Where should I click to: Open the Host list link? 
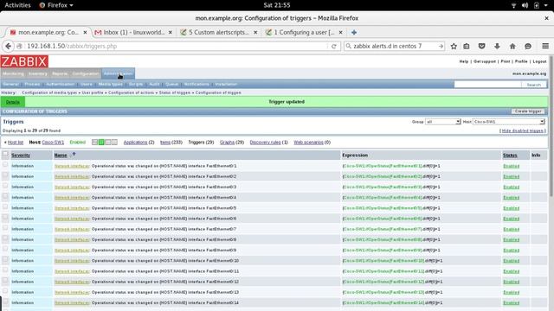[16, 143]
